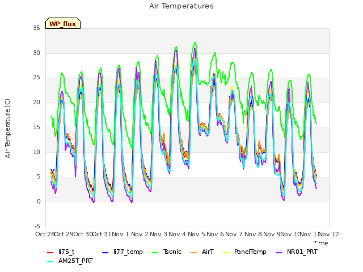Click the blue li77_temp legend color marker
Screen dimensions: 363x272
click(x=105, y=253)
